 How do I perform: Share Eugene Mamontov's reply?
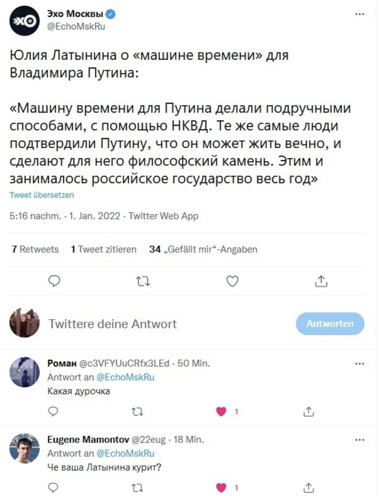308,488
